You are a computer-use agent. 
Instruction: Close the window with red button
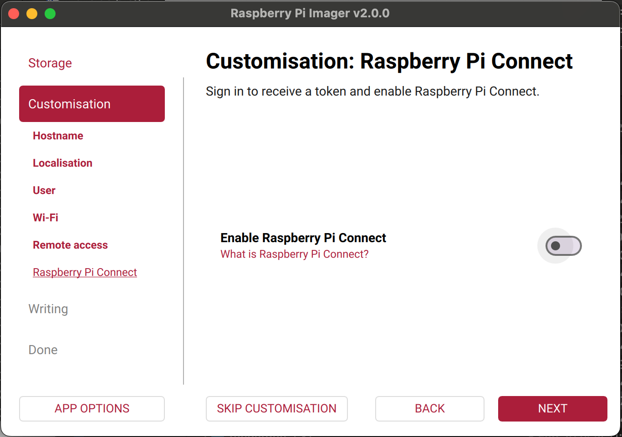click(x=14, y=14)
